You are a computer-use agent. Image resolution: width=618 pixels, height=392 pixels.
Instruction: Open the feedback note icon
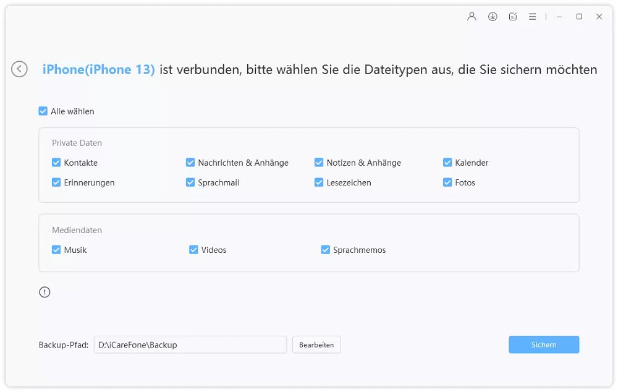(513, 17)
